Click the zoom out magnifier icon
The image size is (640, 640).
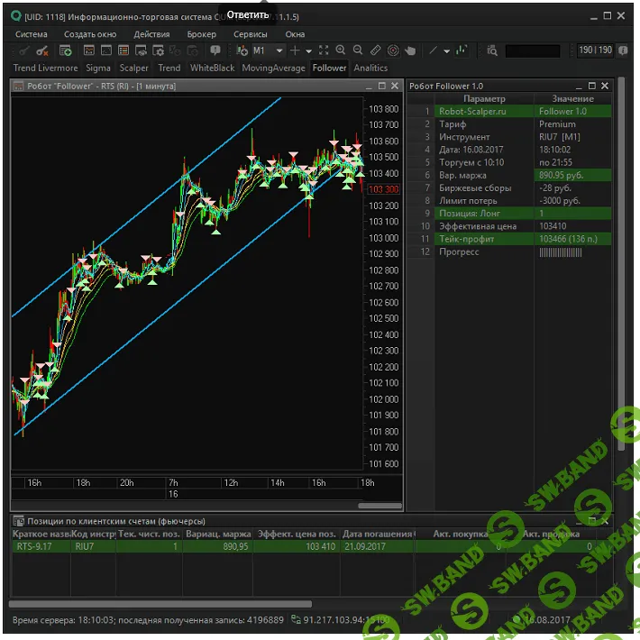[358, 51]
